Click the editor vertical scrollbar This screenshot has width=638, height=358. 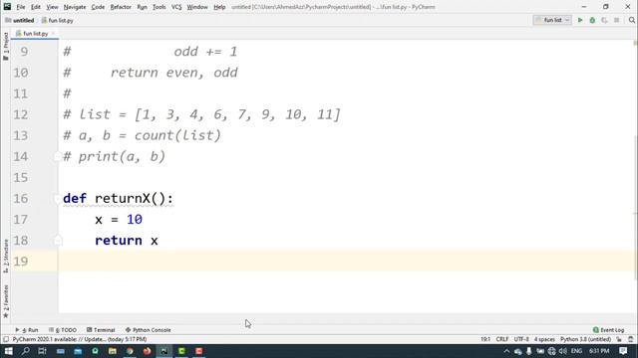coord(635,207)
